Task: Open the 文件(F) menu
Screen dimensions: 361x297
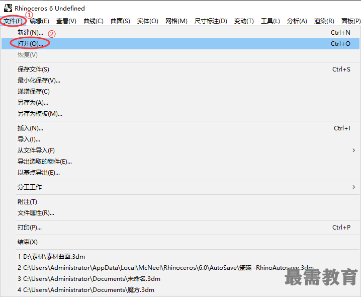Action: pos(13,21)
